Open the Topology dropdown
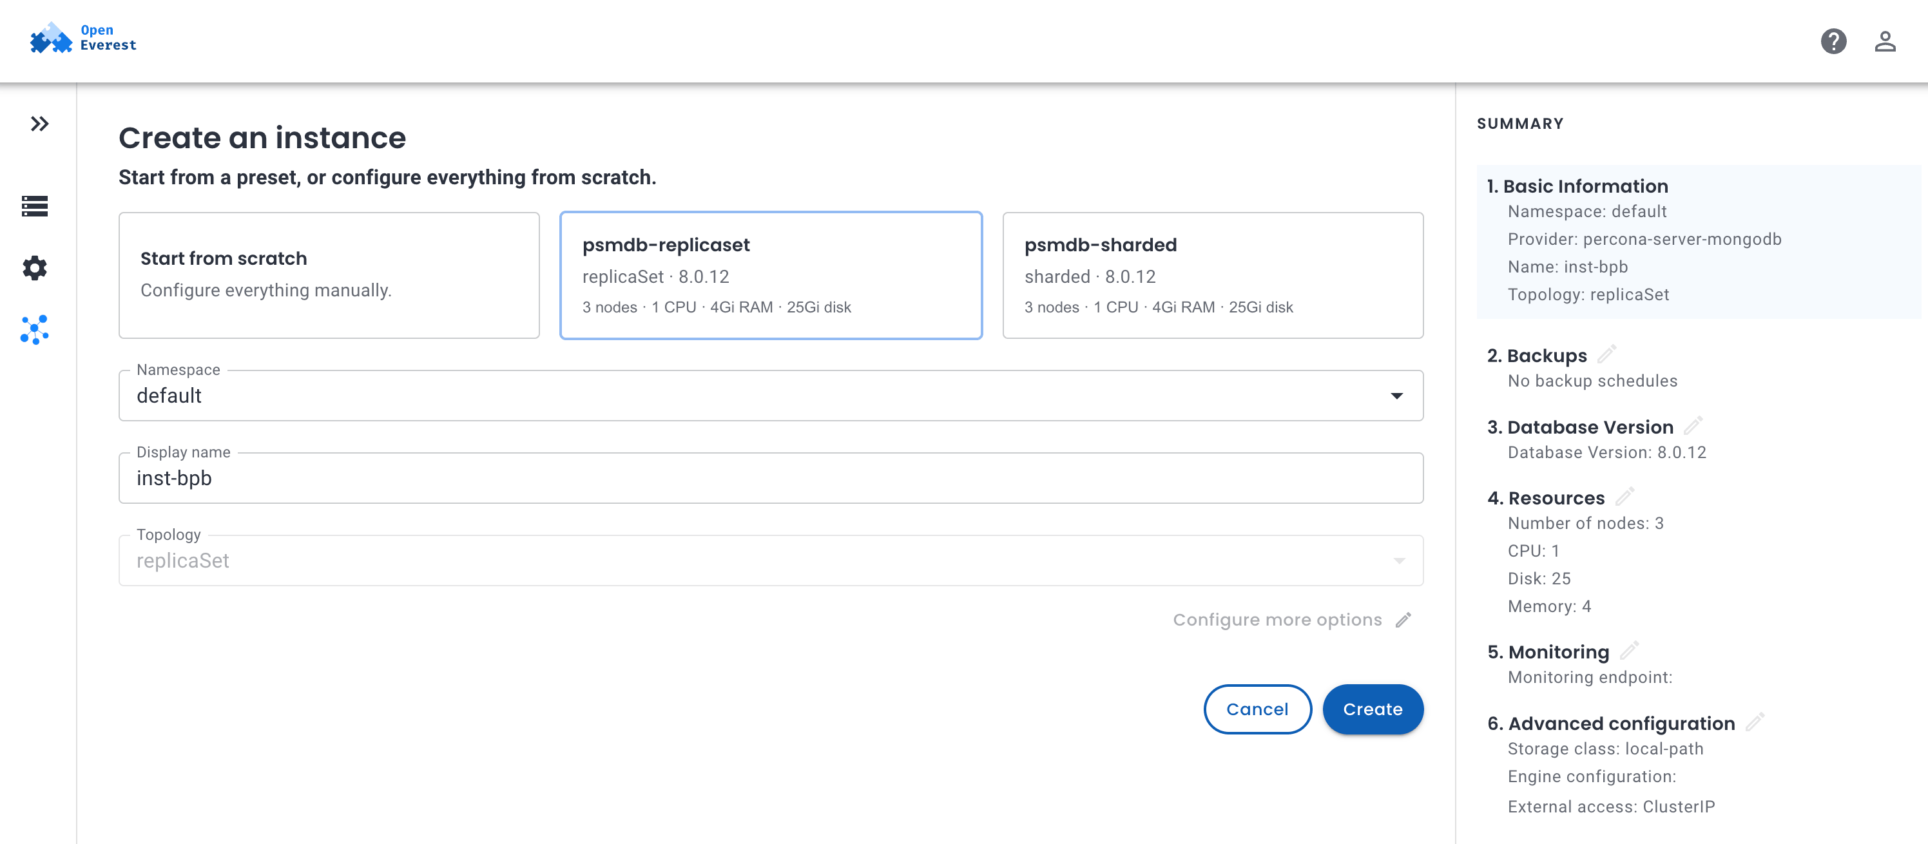Screen dimensions: 1928x844 771,561
